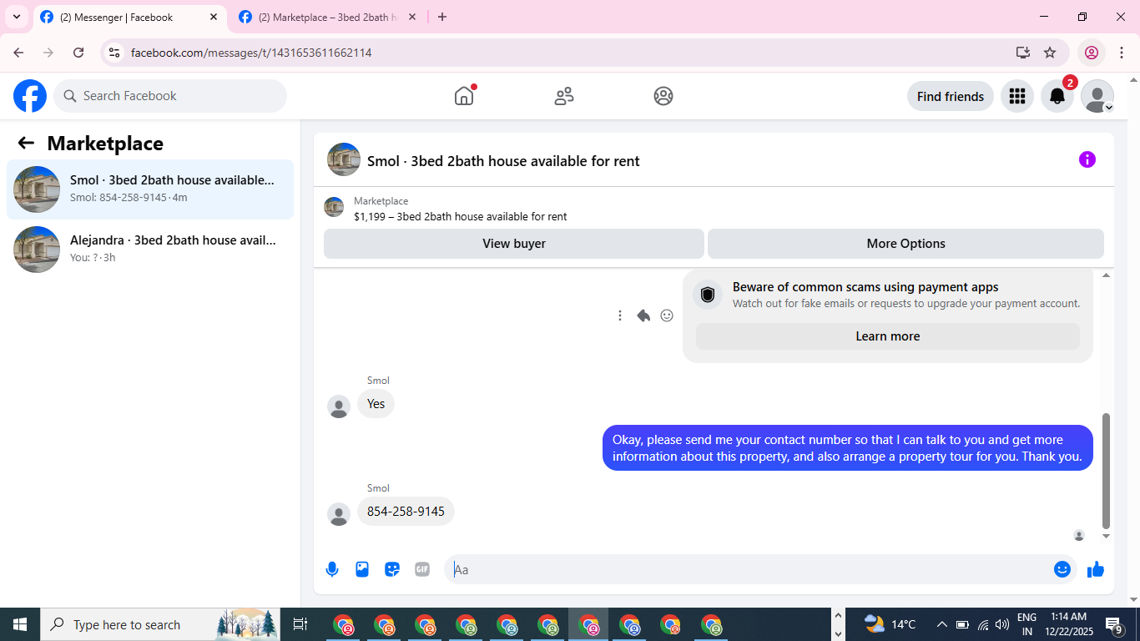1140x641 pixels.
Task: Close the Messenger browser tab
Action: 214,17
